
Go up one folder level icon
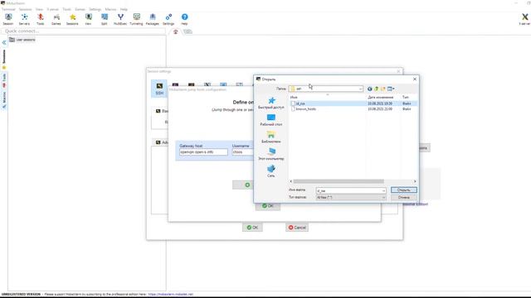(x=376, y=89)
